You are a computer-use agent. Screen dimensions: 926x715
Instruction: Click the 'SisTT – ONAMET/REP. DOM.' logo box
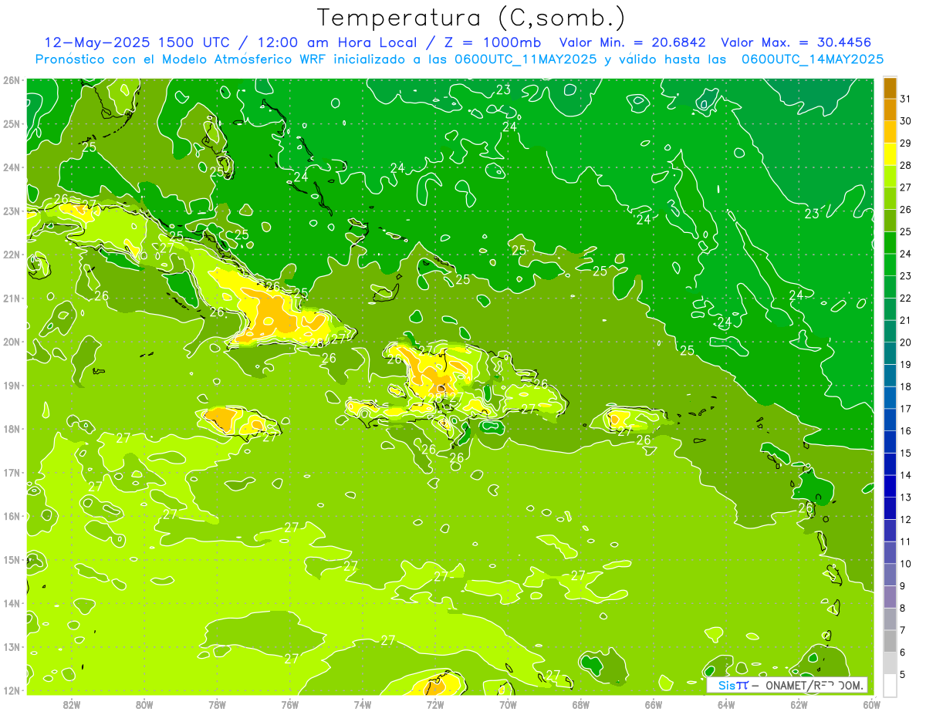coord(787,685)
